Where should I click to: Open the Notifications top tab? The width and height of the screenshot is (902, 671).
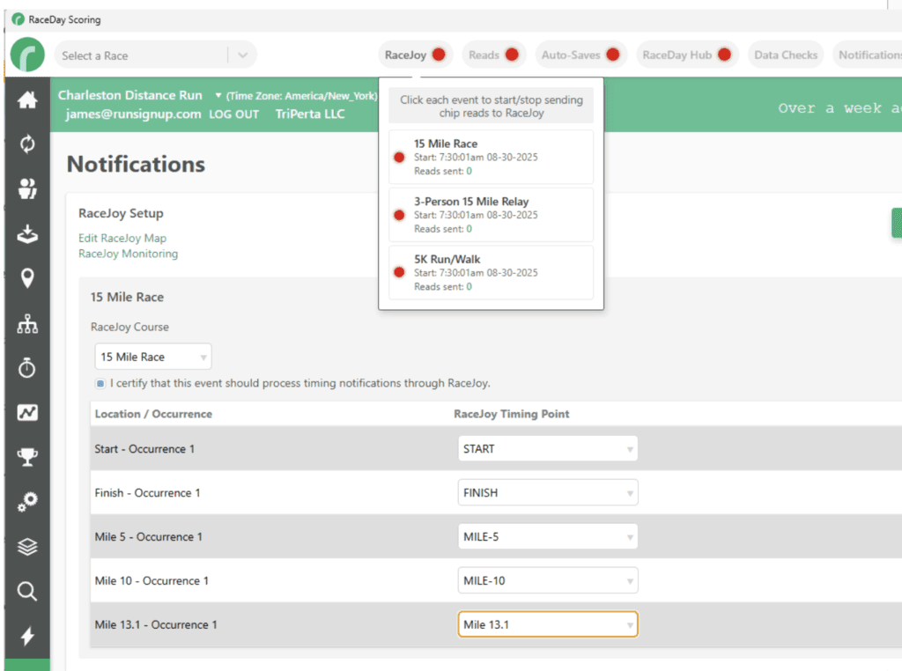pyautogui.click(x=868, y=55)
